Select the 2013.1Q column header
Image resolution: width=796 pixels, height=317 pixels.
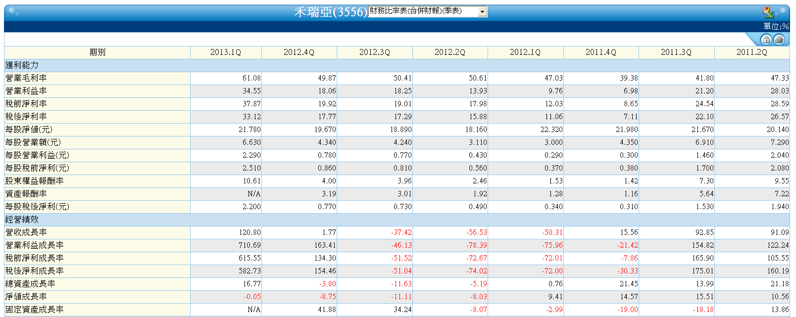[x=226, y=52]
